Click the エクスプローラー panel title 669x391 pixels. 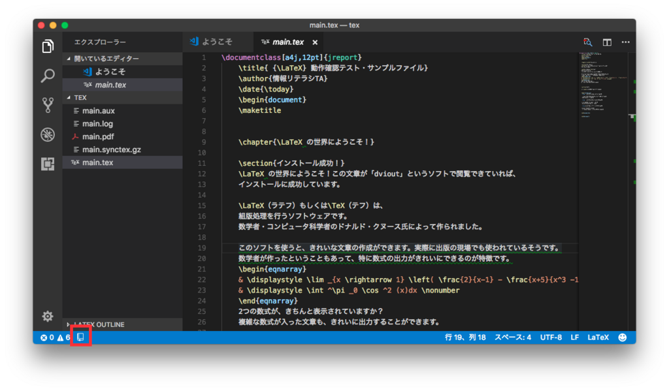pos(100,42)
